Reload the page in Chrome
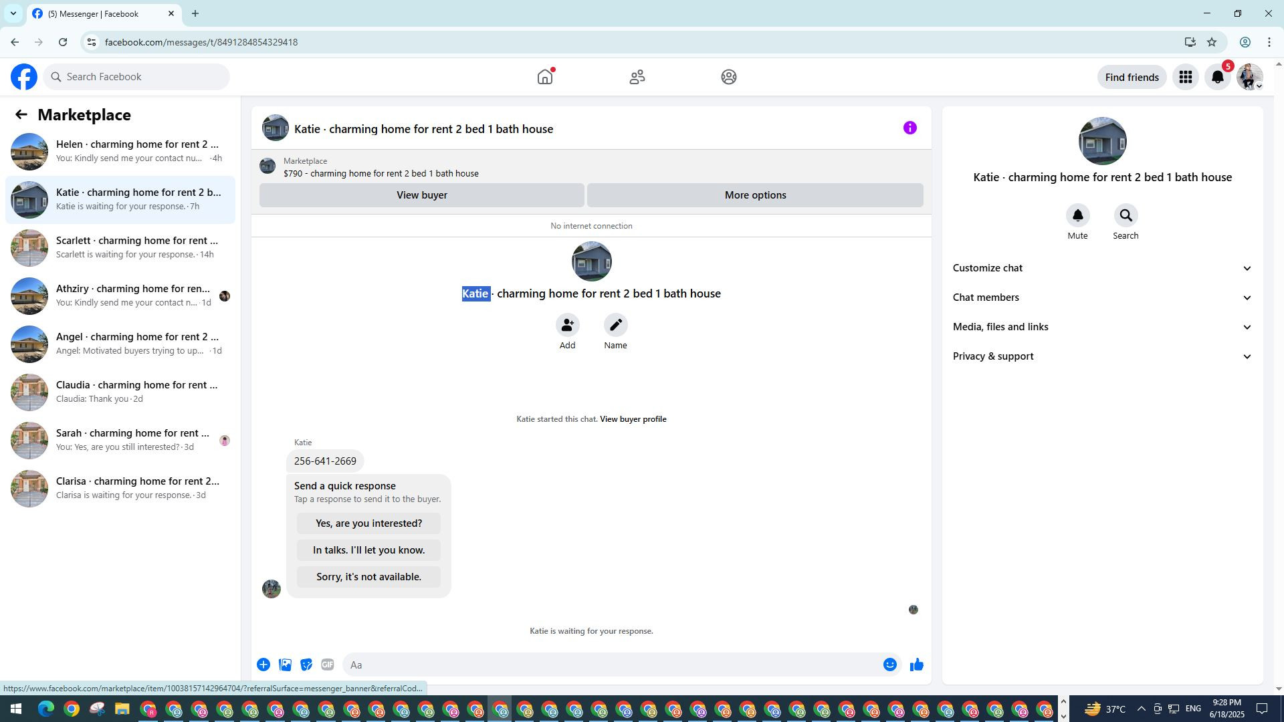The image size is (1284, 722). pyautogui.click(x=63, y=42)
